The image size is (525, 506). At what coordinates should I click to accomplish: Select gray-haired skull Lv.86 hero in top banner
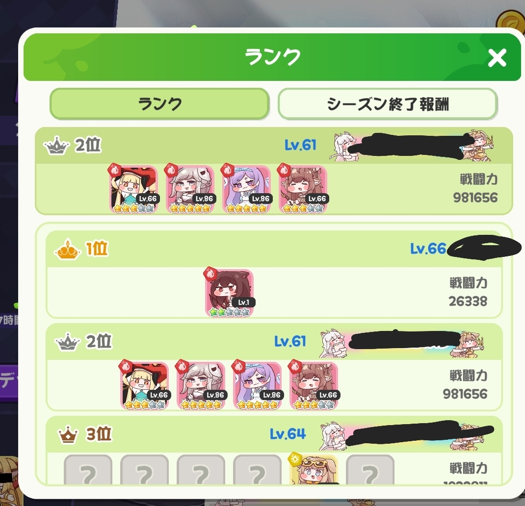(x=190, y=189)
